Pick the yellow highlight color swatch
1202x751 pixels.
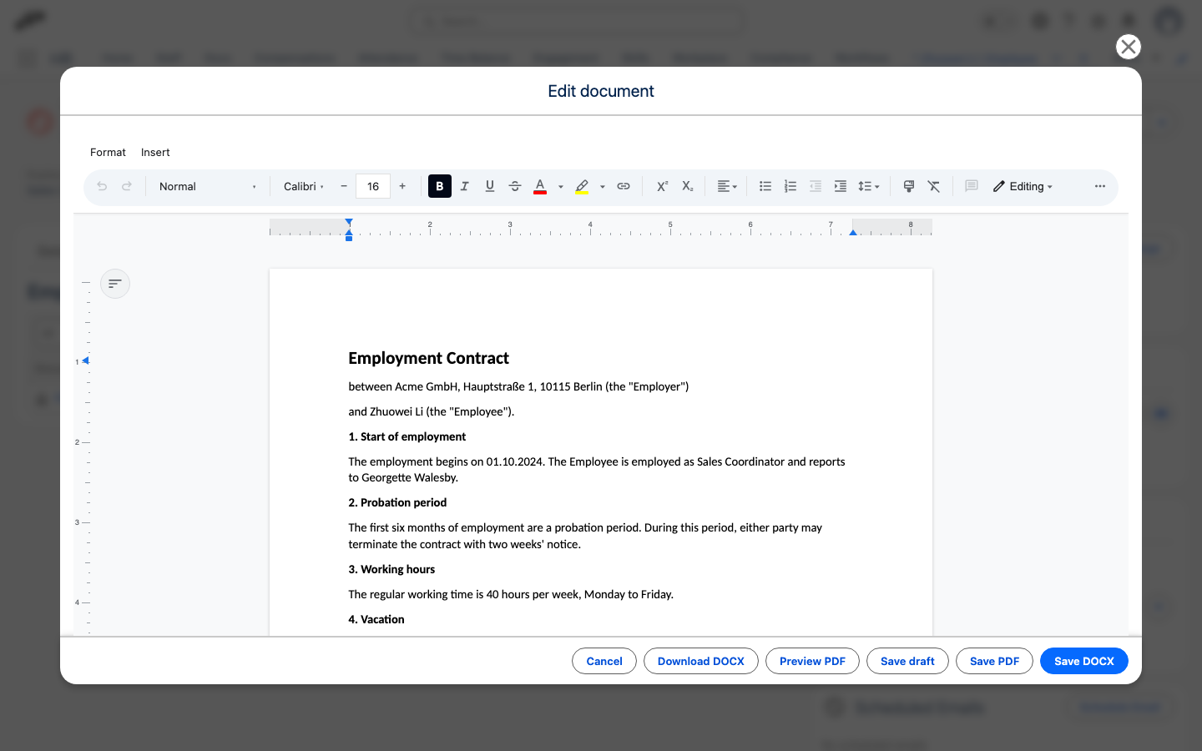click(x=583, y=186)
